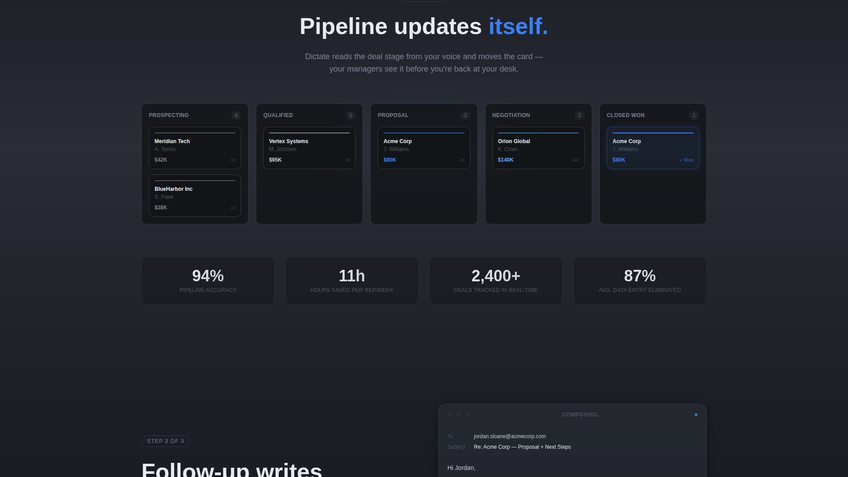This screenshot has height=477, width=848.
Task: Click the 2,400+ deals tracked stat
Action: pos(496,280)
